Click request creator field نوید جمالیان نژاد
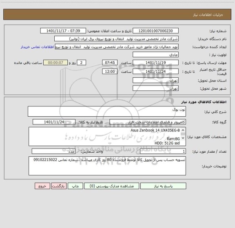This screenshot has width=235, height=228. (117, 47)
